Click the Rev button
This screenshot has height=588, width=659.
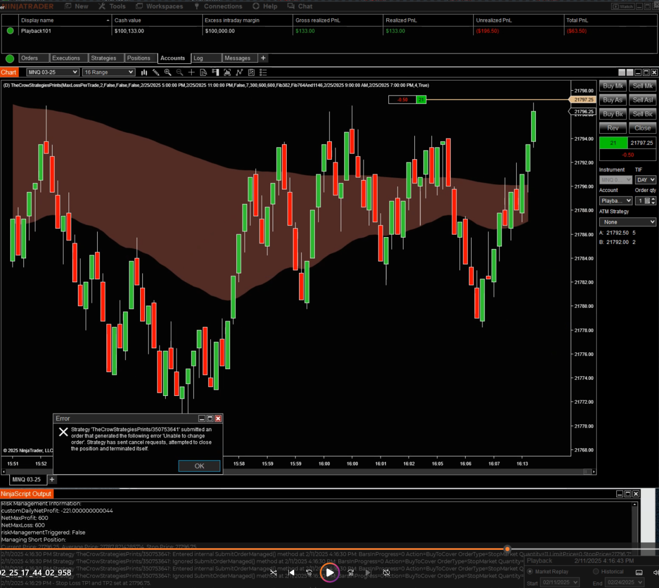[x=613, y=128]
